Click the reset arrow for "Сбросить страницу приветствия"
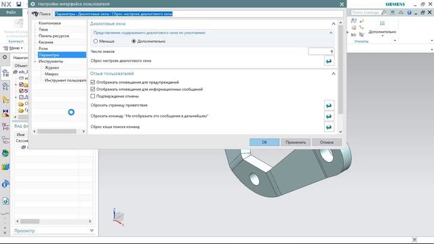The width and height of the screenshot is (434, 244). (x=329, y=106)
